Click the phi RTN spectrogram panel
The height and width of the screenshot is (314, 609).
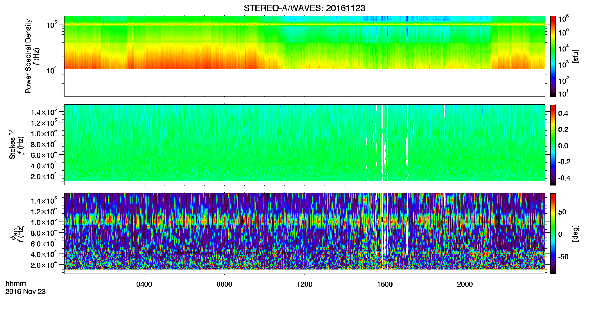click(304, 233)
